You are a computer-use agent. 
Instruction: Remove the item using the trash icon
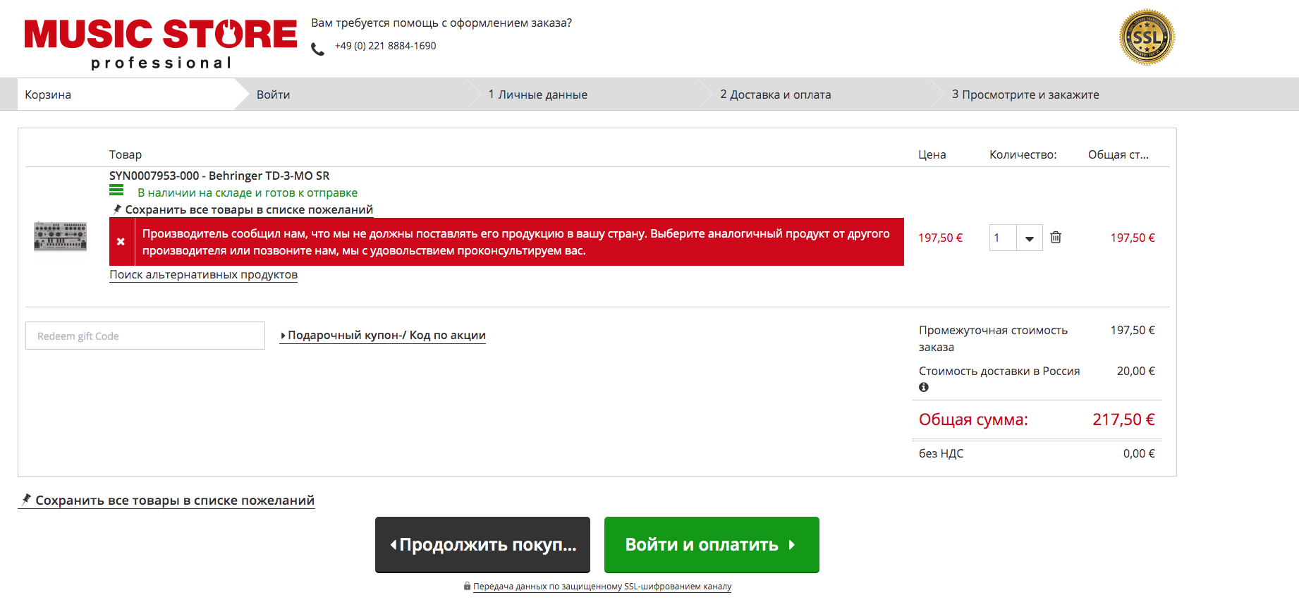tap(1056, 237)
